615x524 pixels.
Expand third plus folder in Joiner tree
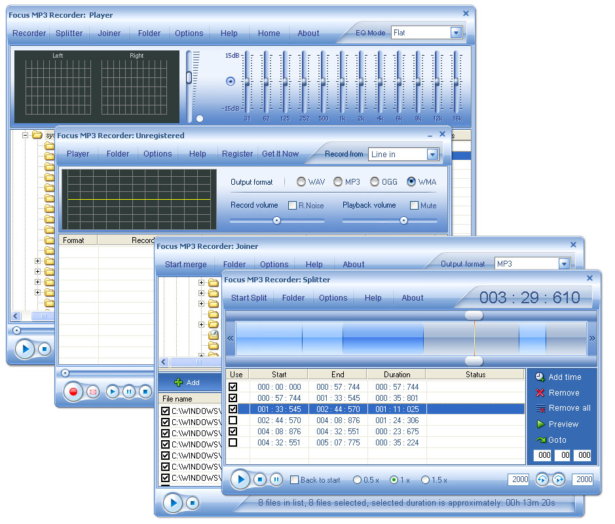click(x=201, y=303)
